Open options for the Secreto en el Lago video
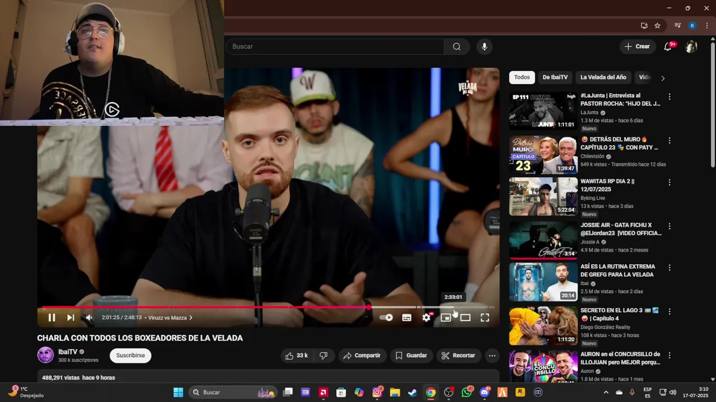Viewport: 716px width, 402px height. (669, 312)
